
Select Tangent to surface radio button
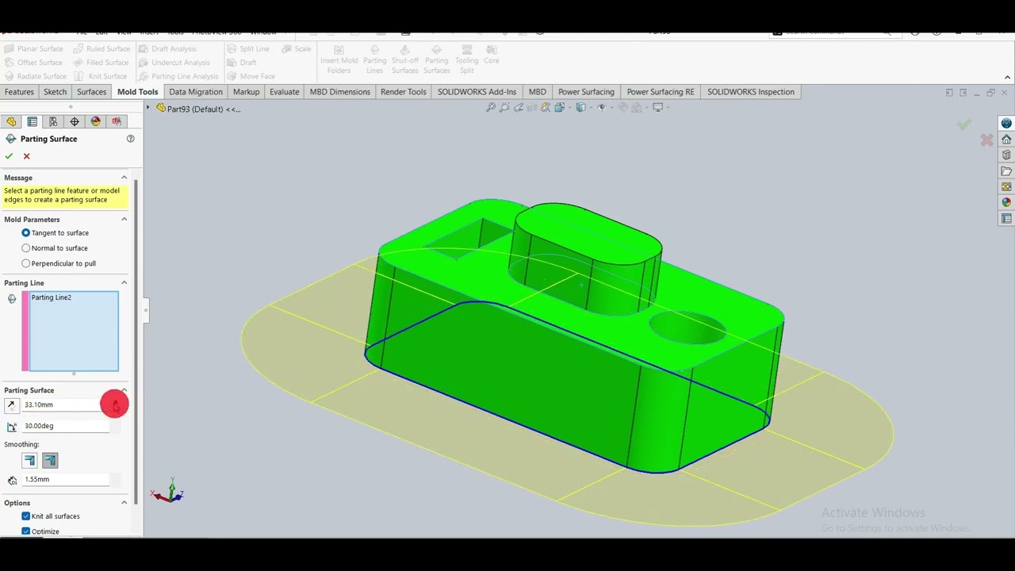point(26,233)
